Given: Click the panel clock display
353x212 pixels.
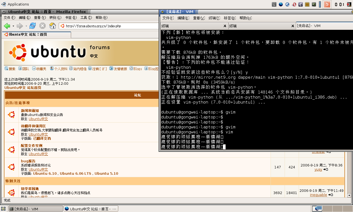Looking at the screenshot, I should [339, 4].
